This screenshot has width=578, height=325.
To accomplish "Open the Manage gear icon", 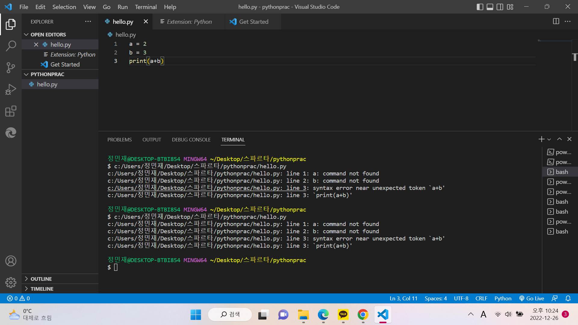I will 11,283.
